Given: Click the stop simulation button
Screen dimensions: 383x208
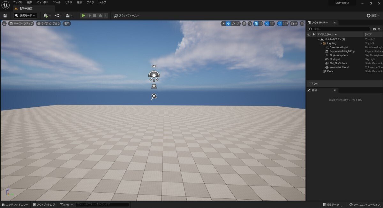Looking at the screenshot, I should (x=95, y=15).
